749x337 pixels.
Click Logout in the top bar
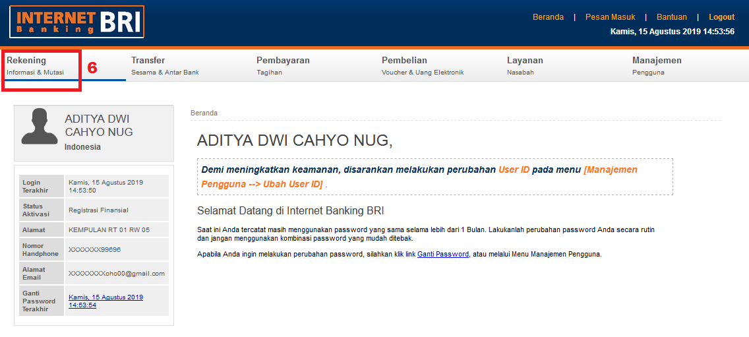point(721,17)
